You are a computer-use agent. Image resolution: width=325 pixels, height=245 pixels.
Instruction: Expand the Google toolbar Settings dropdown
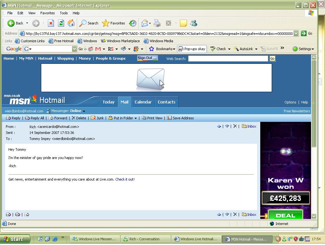[x=313, y=49]
